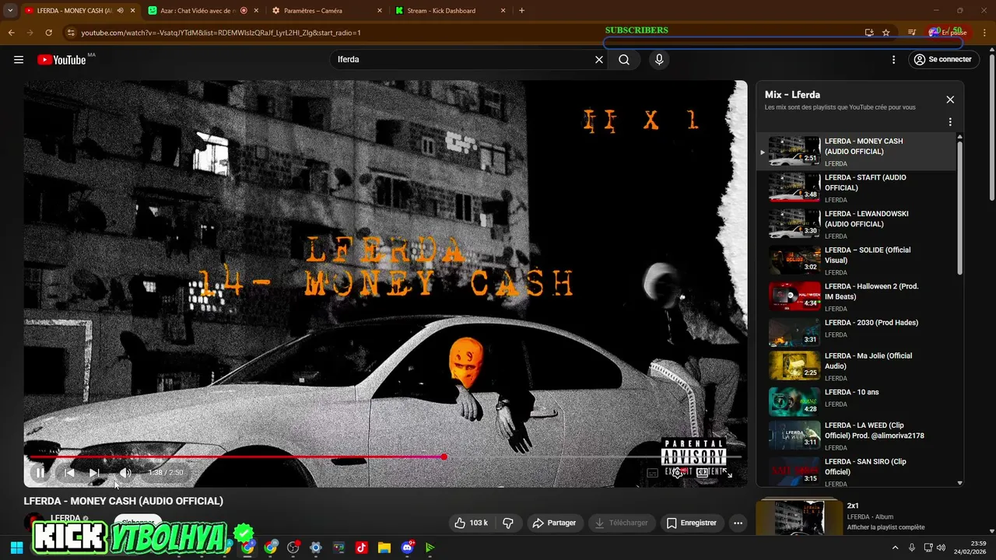The image size is (996, 560).
Task: Play LFERDA - STAFIT from the mix
Action: click(x=857, y=188)
